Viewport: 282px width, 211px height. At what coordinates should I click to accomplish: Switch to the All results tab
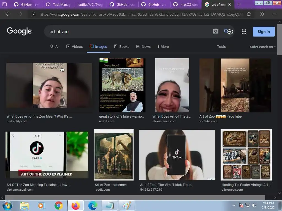point(55,46)
